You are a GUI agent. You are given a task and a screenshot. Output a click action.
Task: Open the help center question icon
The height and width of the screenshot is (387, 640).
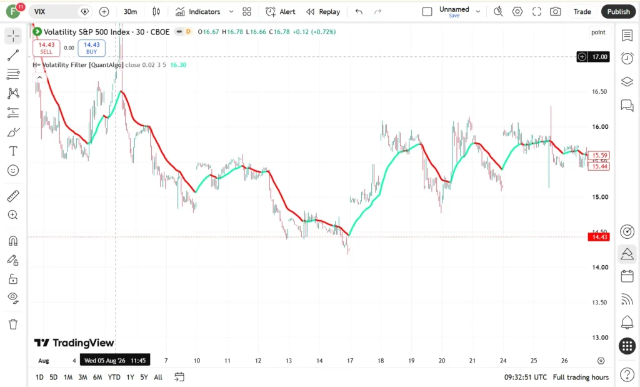coord(627,374)
